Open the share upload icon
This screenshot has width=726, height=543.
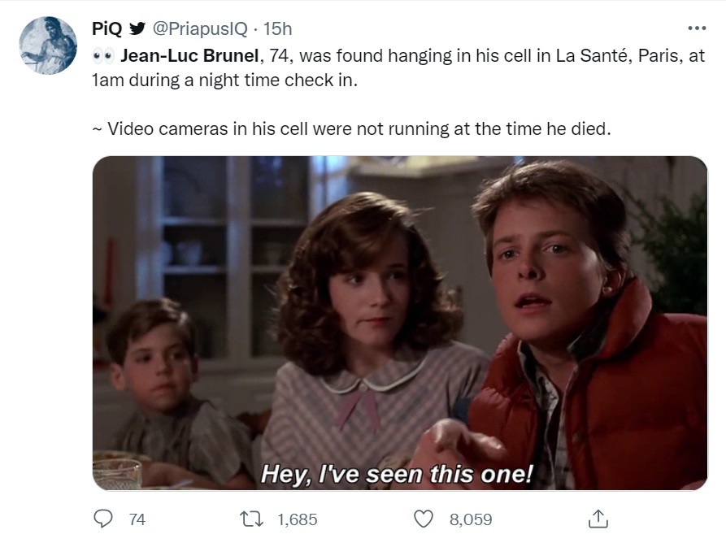598,519
